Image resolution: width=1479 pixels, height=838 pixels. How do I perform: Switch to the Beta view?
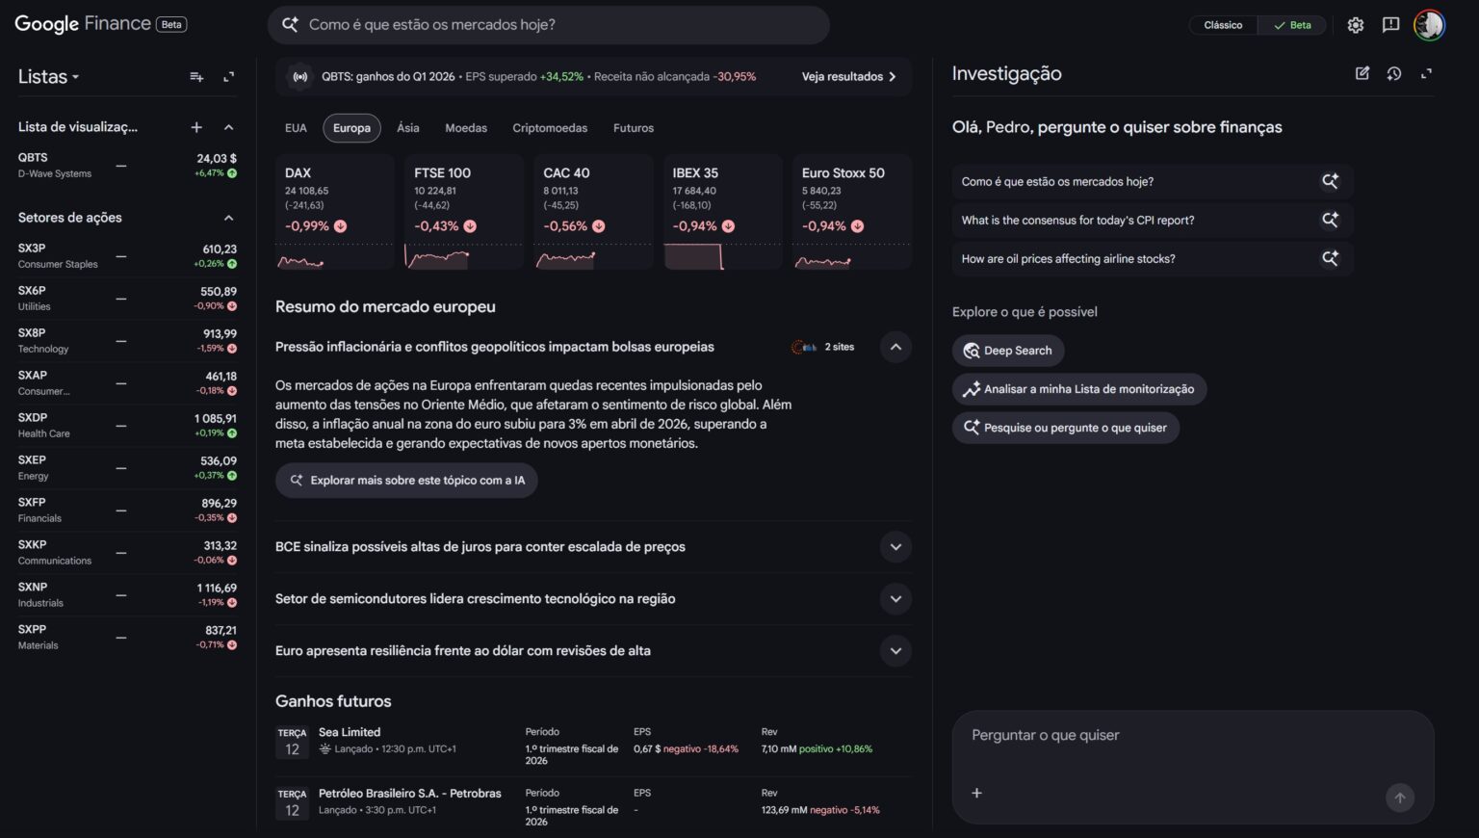coord(1292,25)
